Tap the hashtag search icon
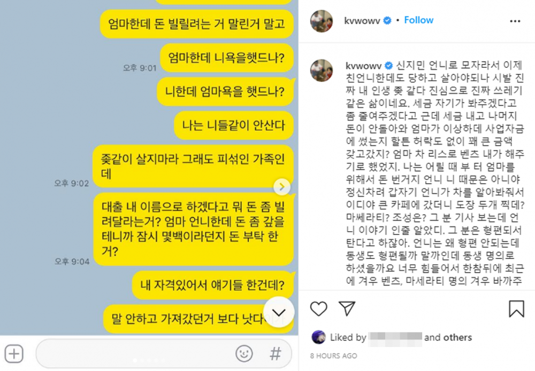535x371 pixels. click(276, 353)
